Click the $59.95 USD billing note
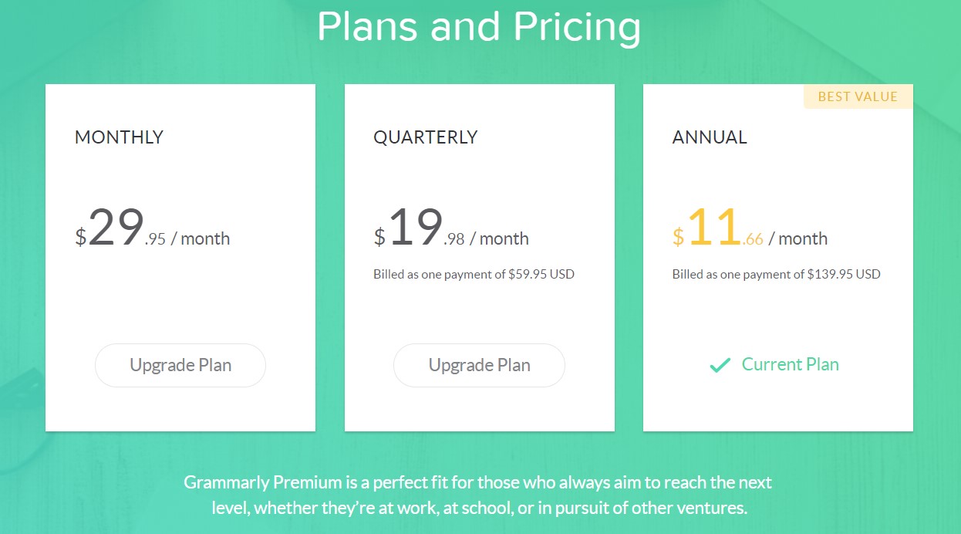 [x=474, y=274]
